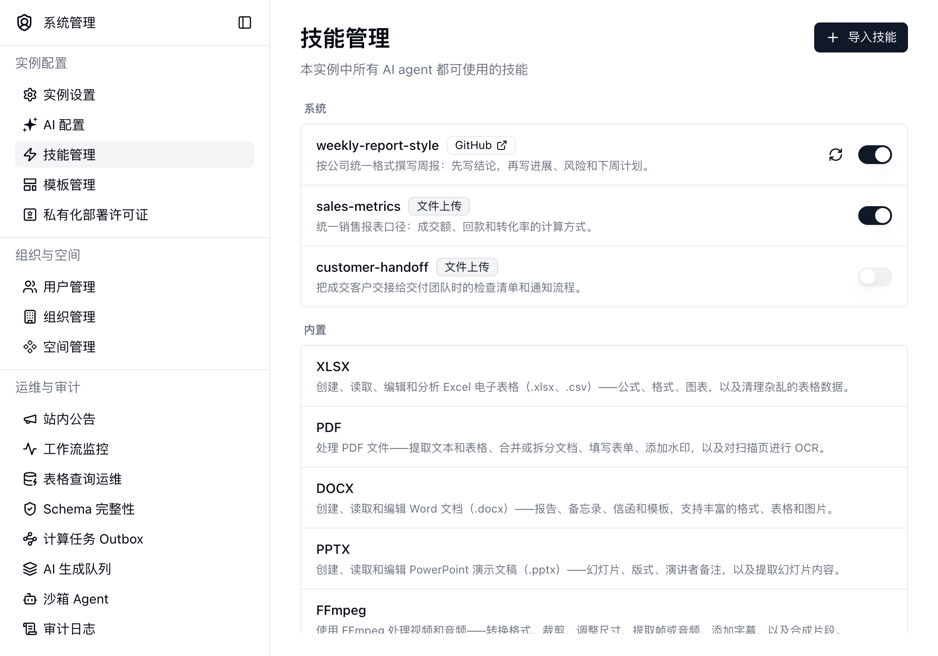This screenshot has height=656, width=938.
Task: Open the 实例设置 menu item
Action: (135, 95)
